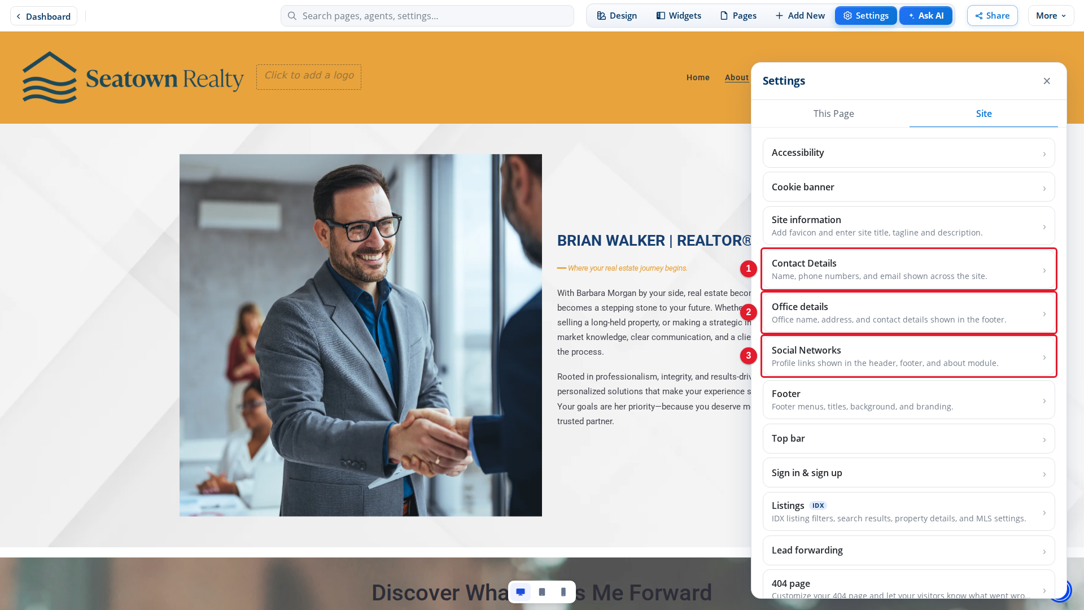Open the Ask AI assistant
The image size is (1084, 610).
[x=925, y=16]
